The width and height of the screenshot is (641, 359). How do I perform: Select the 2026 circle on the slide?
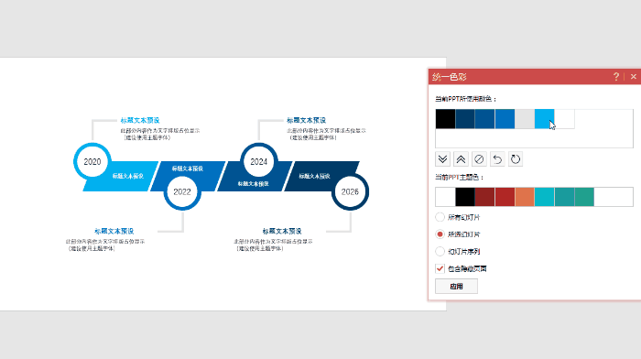350,191
